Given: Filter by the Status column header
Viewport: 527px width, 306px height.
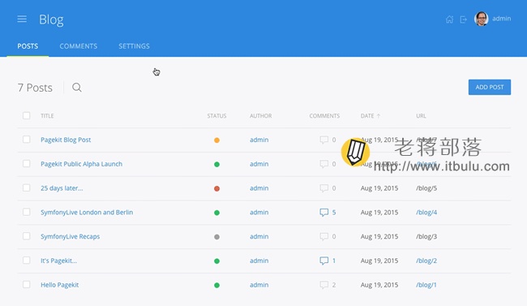Looking at the screenshot, I should [x=216, y=116].
